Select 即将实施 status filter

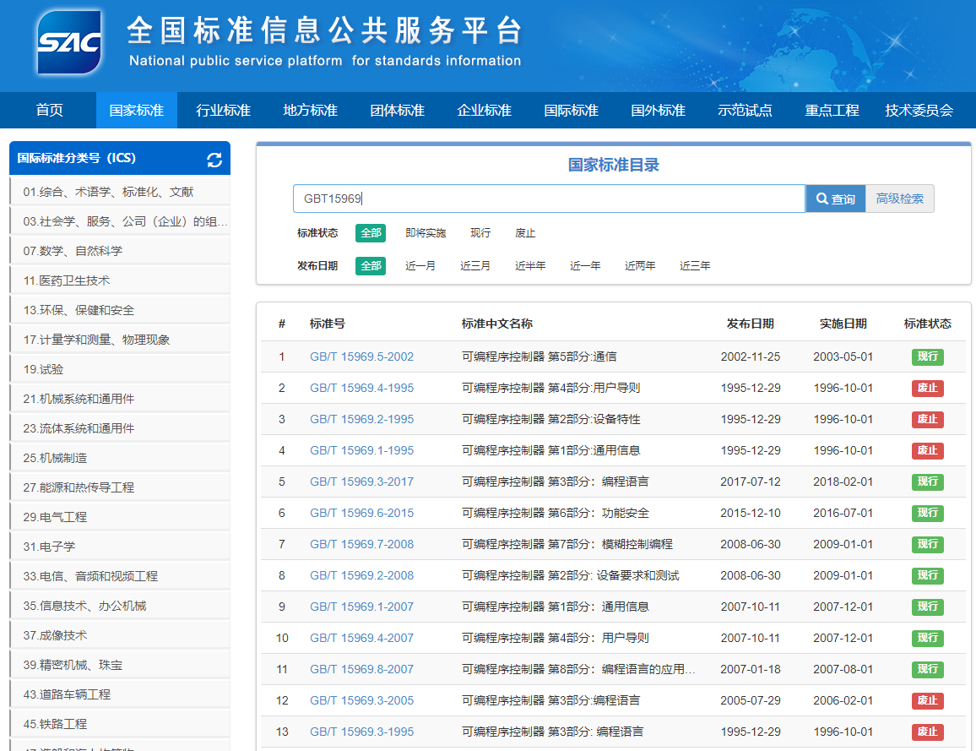[x=426, y=233]
